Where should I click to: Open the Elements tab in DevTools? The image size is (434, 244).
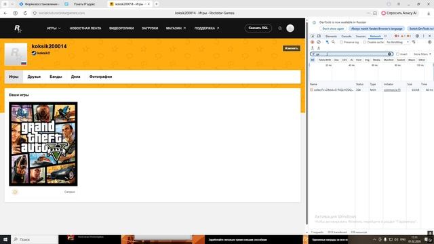point(331,36)
